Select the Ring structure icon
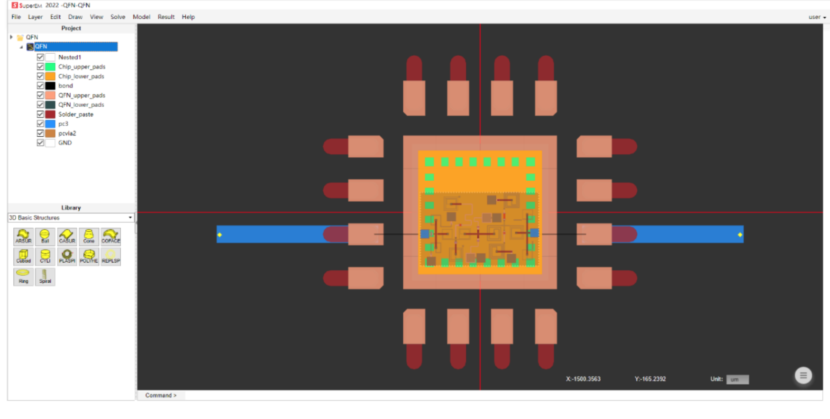The height and width of the screenshot is (419, 830). (x=23, y=277)
